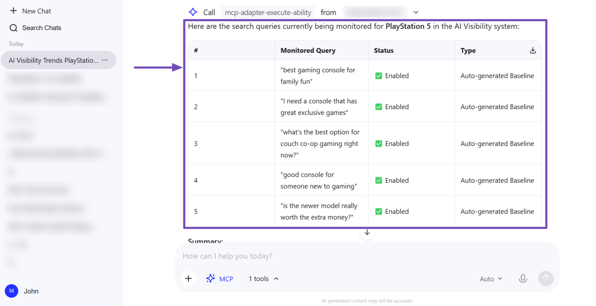This screenshot has height=306, width=596.
Task: Click Enabled checkmark for exclusive games query
Action: 378,107
